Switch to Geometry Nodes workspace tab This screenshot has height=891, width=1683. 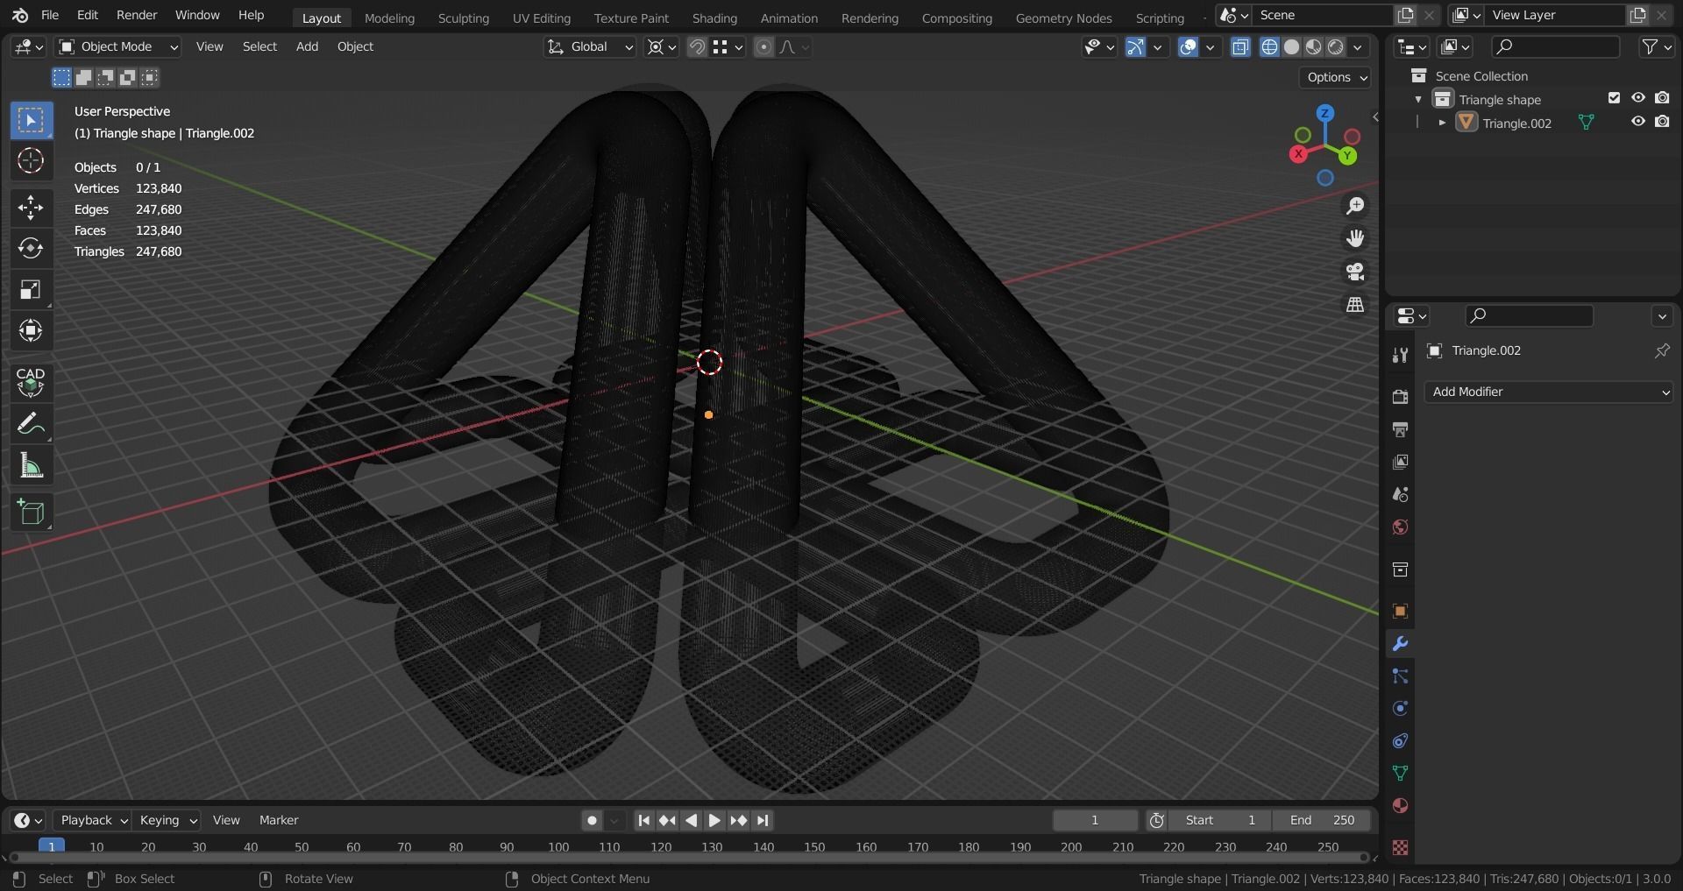point(1063,18)
